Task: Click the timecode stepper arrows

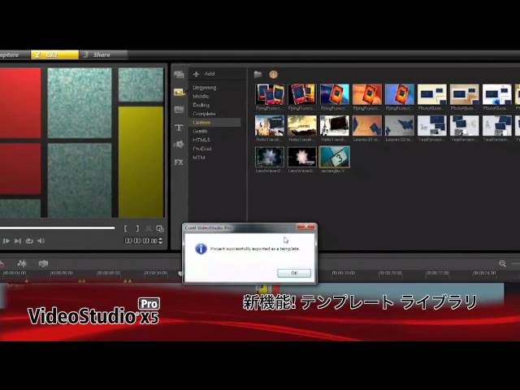Action: click(x=161, y=240)
